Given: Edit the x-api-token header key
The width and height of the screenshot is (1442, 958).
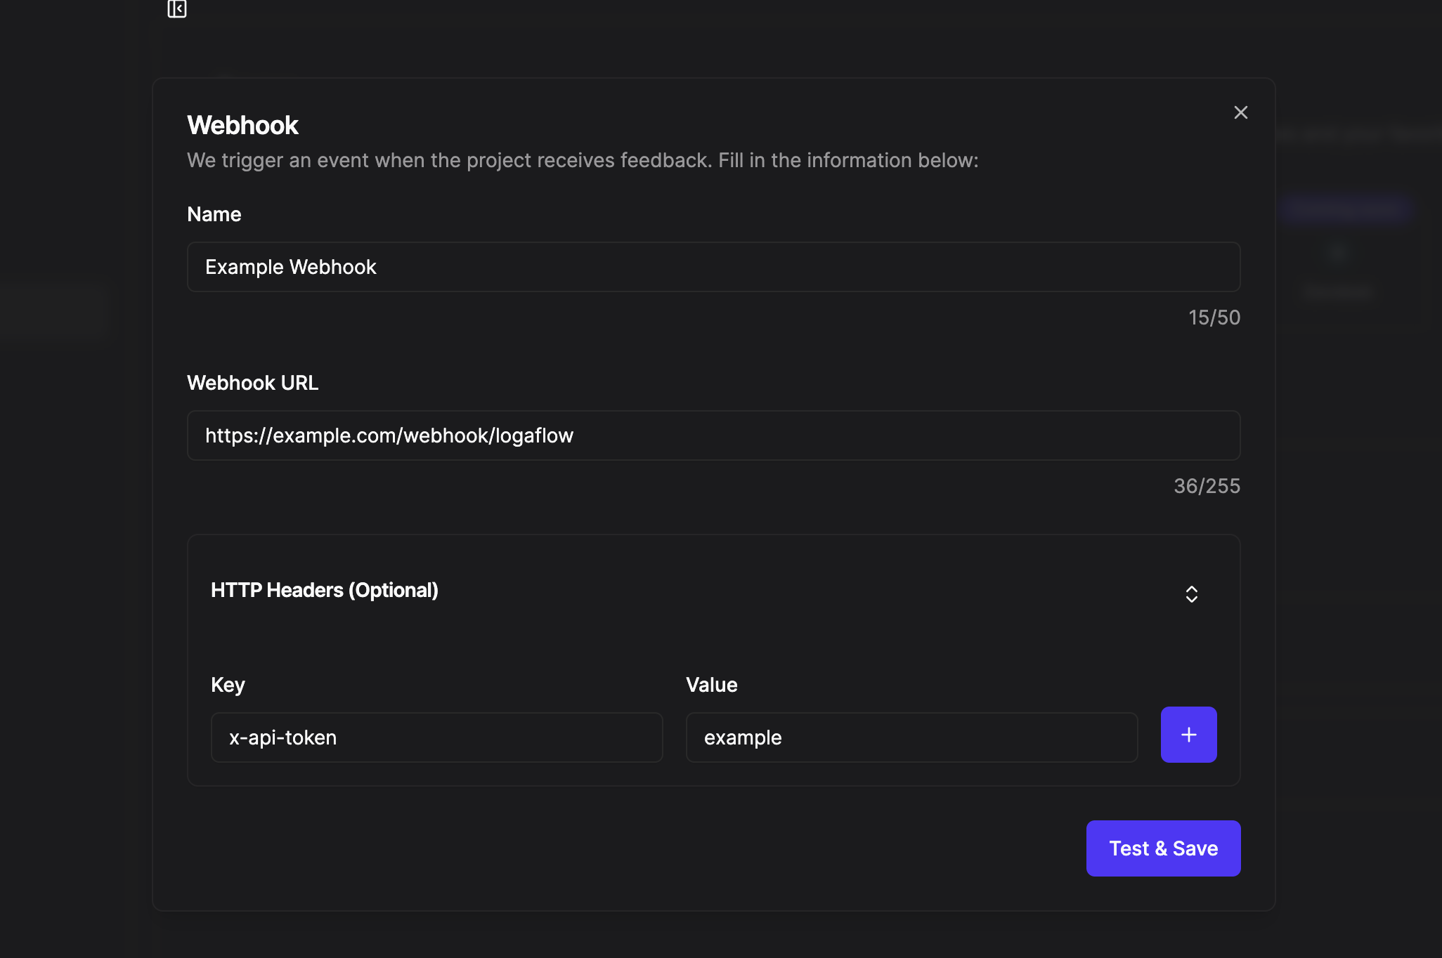Looking at the screenshot, I should tap(436, 737).
